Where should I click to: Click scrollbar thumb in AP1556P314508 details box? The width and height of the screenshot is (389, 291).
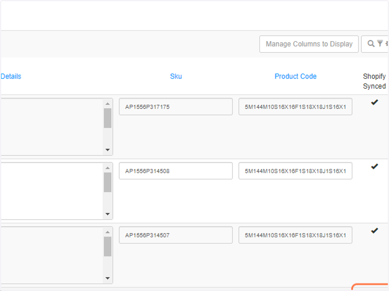108,182
